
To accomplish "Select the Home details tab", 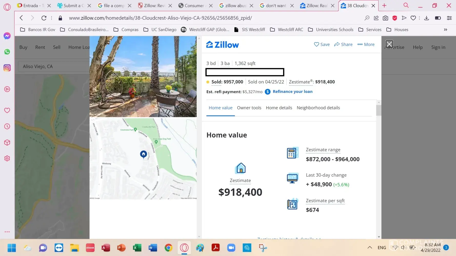I will click(x=279, y=108).
